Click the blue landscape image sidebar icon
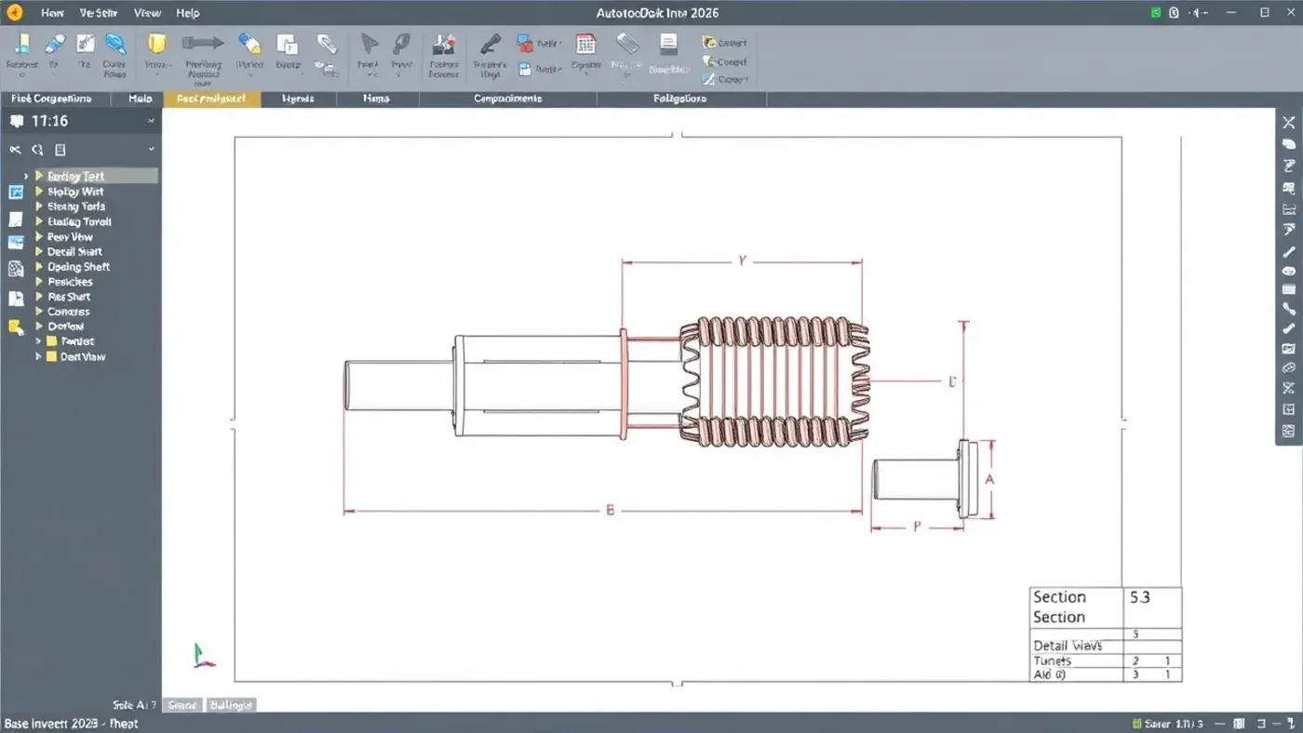The image size is (1303, 733). coord(16,243)
